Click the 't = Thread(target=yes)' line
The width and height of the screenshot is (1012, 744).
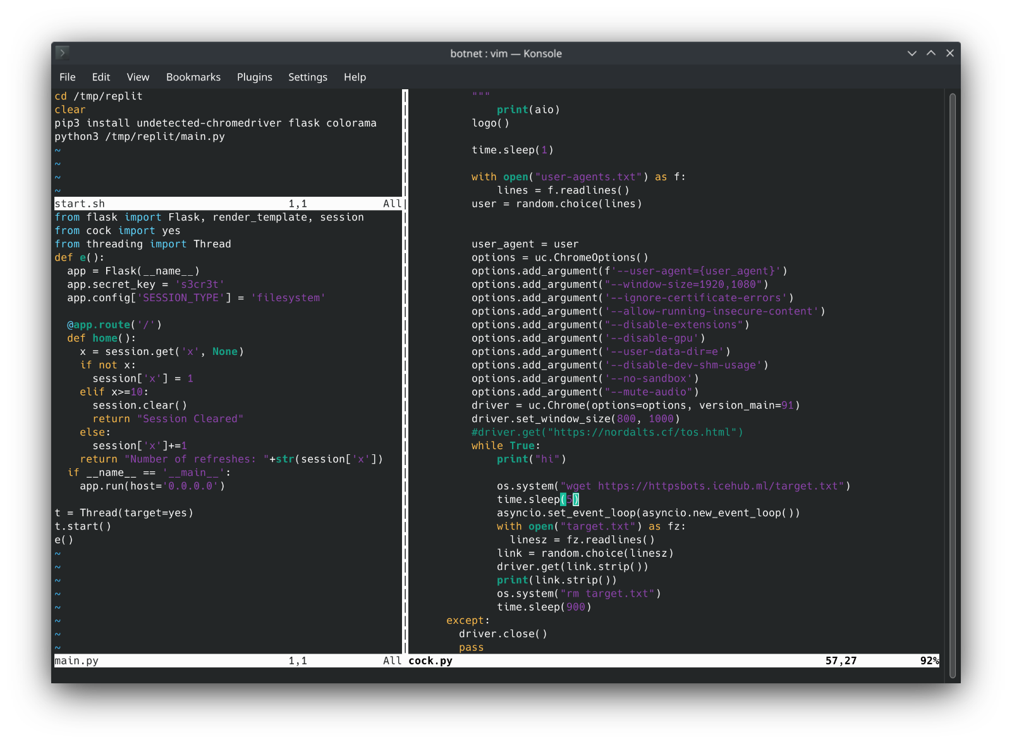pos(124,513)
